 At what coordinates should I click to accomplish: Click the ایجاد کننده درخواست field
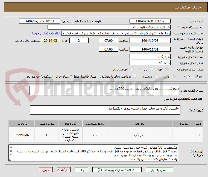coord(116,33)
